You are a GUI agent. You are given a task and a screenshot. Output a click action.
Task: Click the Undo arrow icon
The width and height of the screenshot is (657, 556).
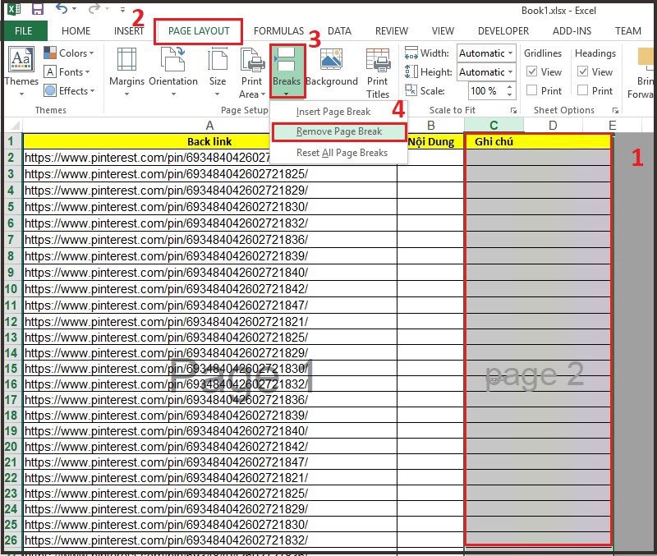pyautogui.click(x=62, y=8)
